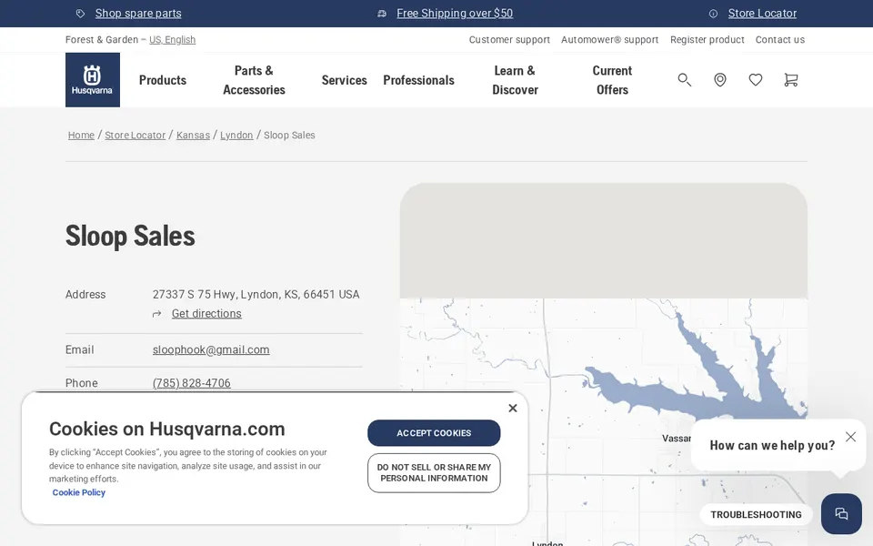This screenshot has width=873, height=546.
Task: Click Free Shipping over $50 link
Action: 455,14
